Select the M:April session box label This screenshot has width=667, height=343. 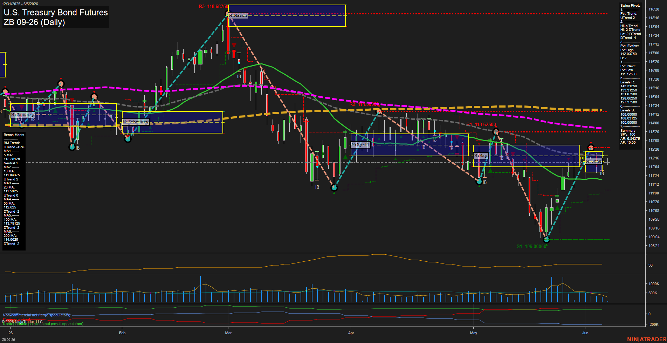tap(360, 144)
